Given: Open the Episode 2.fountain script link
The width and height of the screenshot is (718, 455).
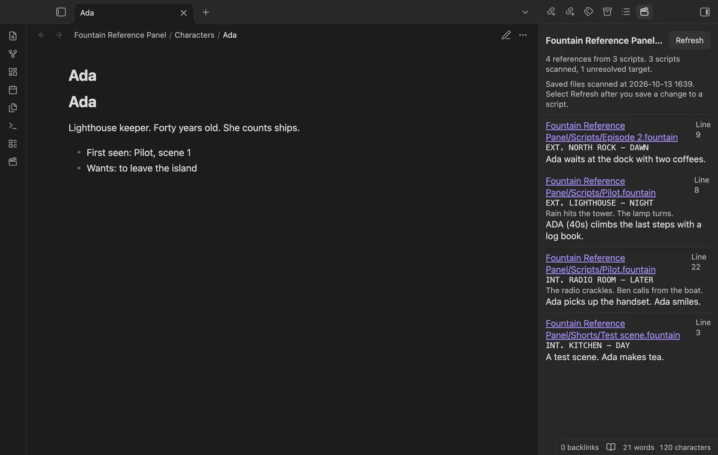Looking at the screenshot, I should click(x=611, y=131).
